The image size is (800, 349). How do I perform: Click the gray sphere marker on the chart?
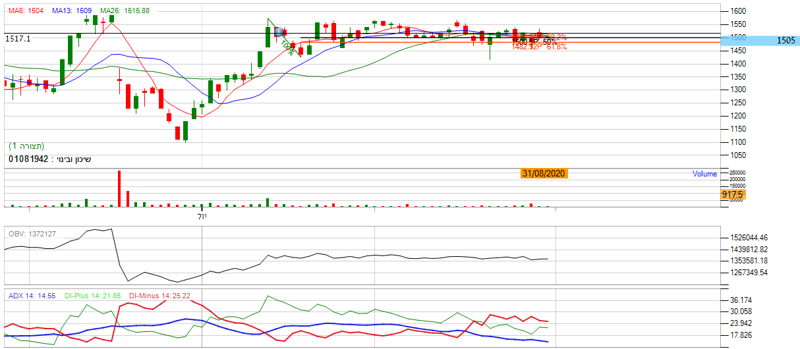point(279,32)
